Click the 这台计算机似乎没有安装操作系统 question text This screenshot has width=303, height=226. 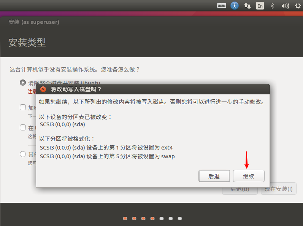[x=75, y=69]
